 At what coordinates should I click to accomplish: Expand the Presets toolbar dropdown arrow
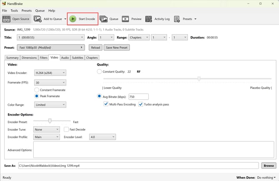click(195, 19)
